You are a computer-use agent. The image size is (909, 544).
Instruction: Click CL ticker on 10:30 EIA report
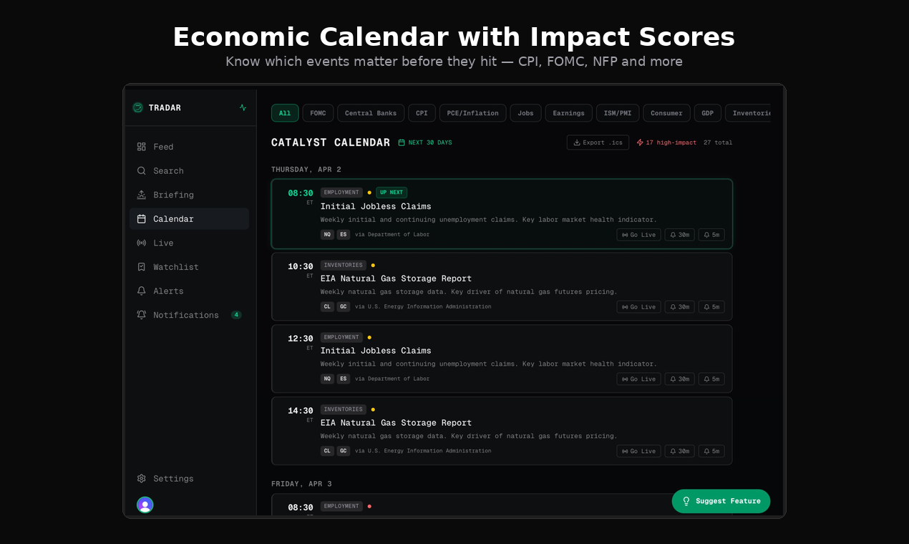point(327,306)
